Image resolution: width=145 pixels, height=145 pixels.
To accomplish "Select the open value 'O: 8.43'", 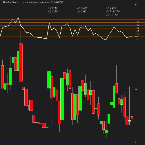I will tap(53, 8).
